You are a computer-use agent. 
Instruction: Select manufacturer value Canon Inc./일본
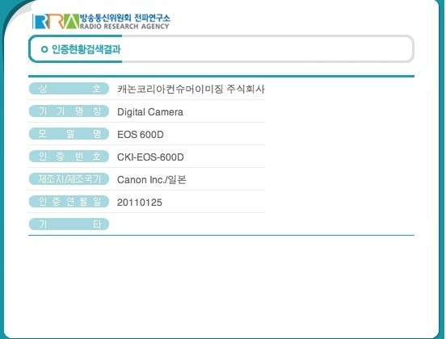152,179
